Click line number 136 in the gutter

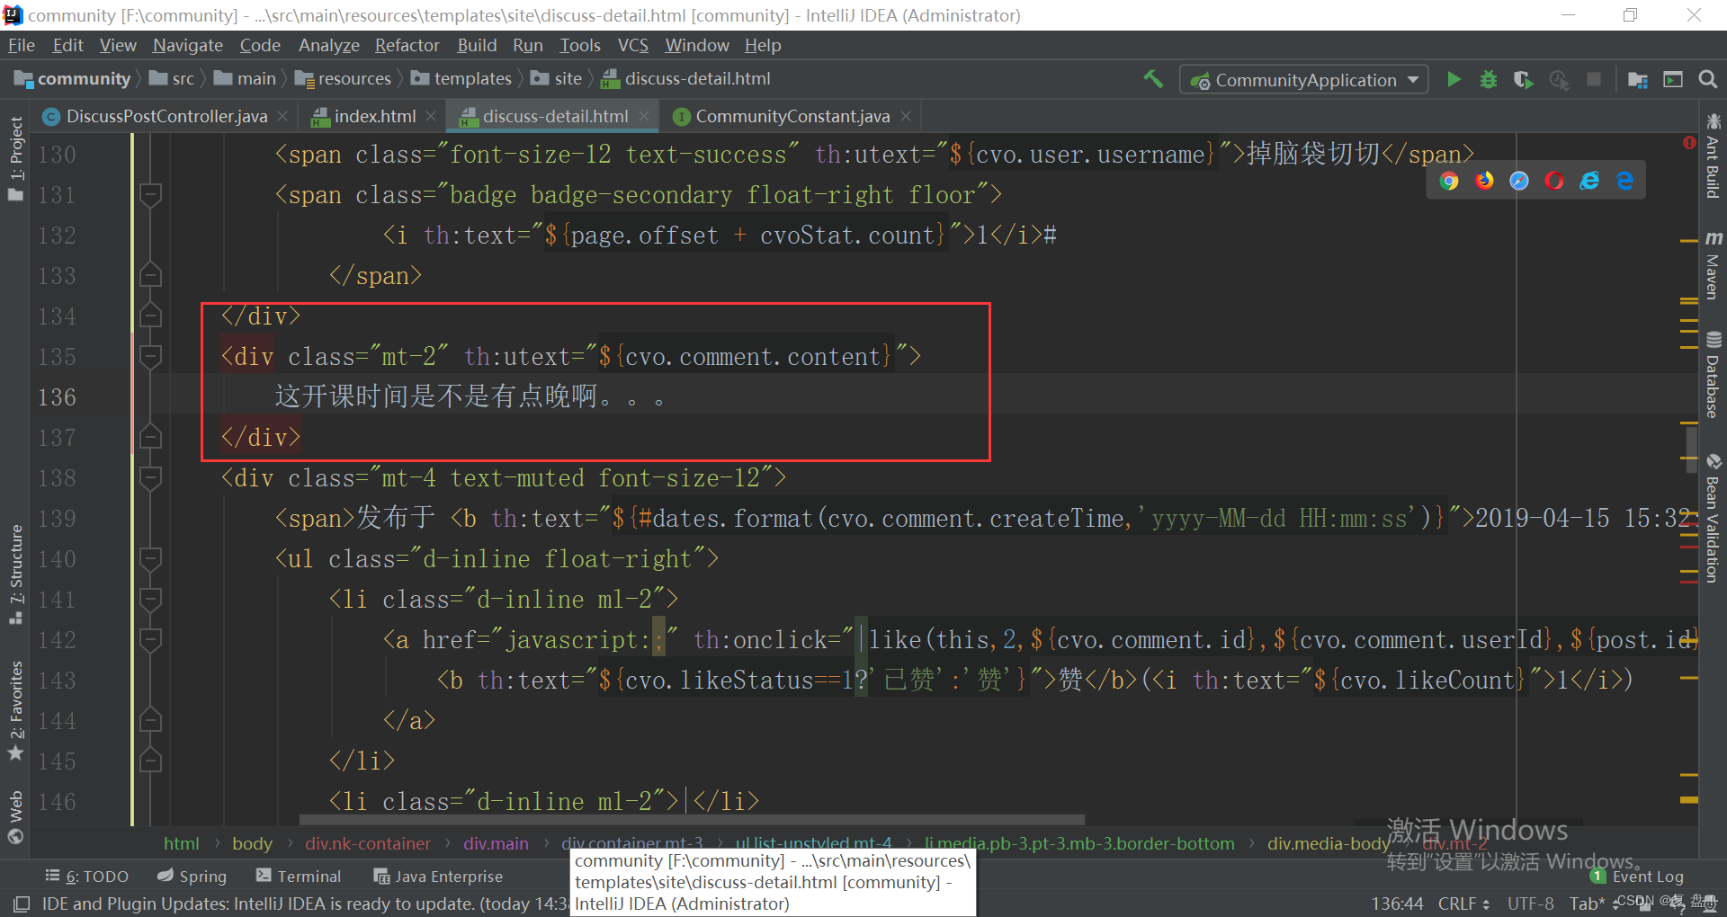(x=58, y=396)
